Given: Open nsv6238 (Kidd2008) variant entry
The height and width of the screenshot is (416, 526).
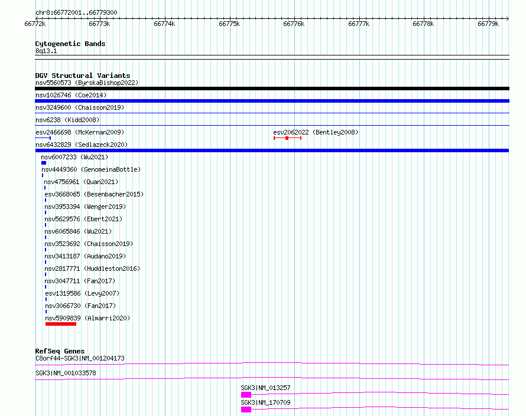Looking at the screenshot, I should click(67, 120).
